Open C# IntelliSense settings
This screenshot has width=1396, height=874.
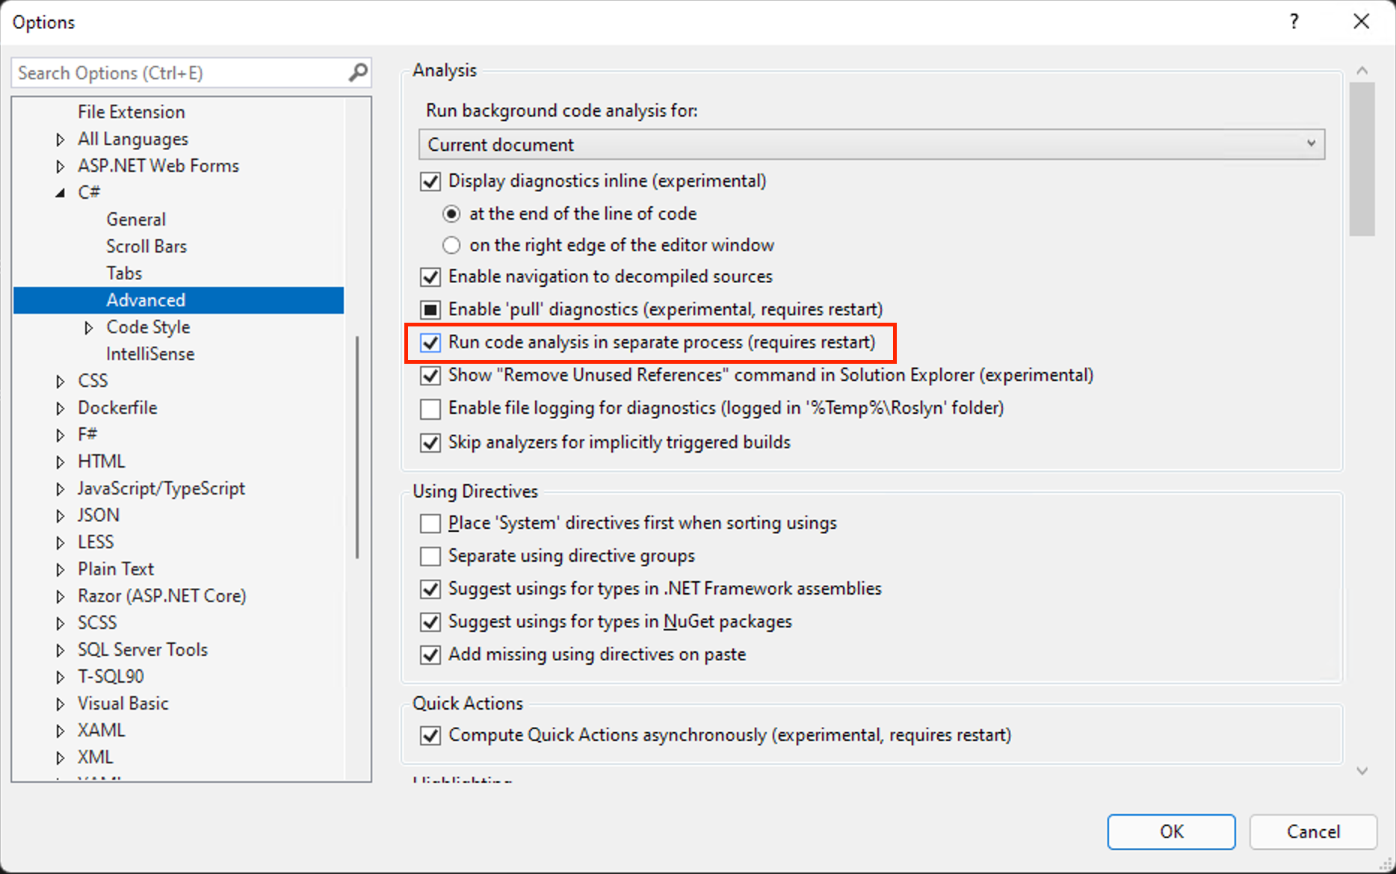(150, 354)
